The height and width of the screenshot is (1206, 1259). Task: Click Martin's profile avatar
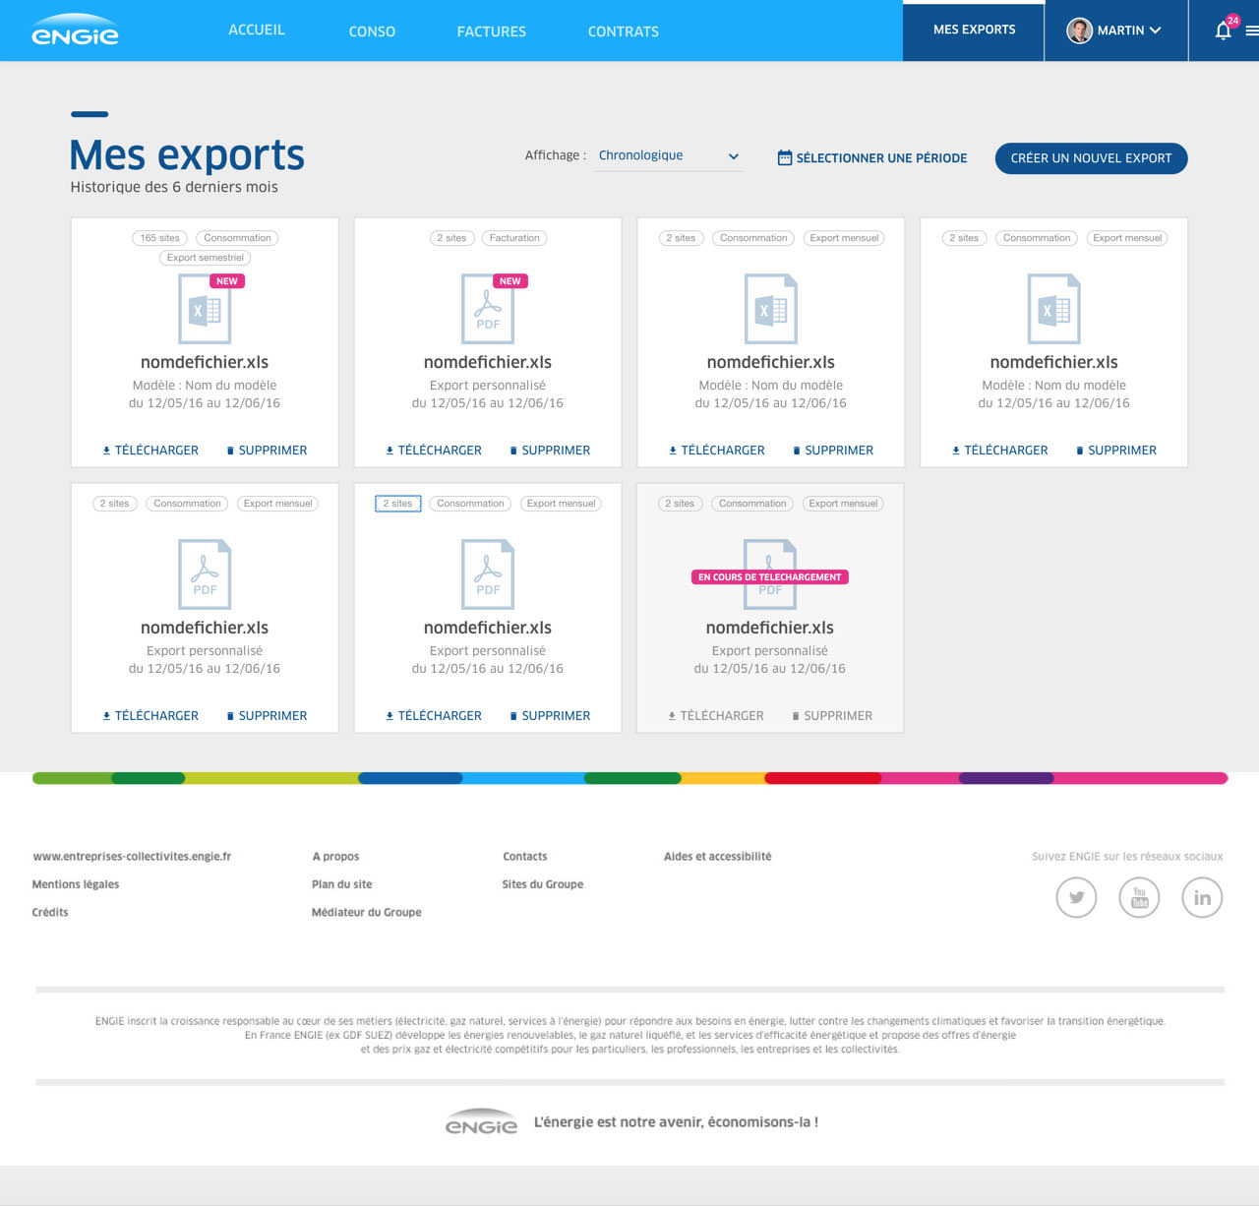pyautogui.click(x=1079, y=30)
